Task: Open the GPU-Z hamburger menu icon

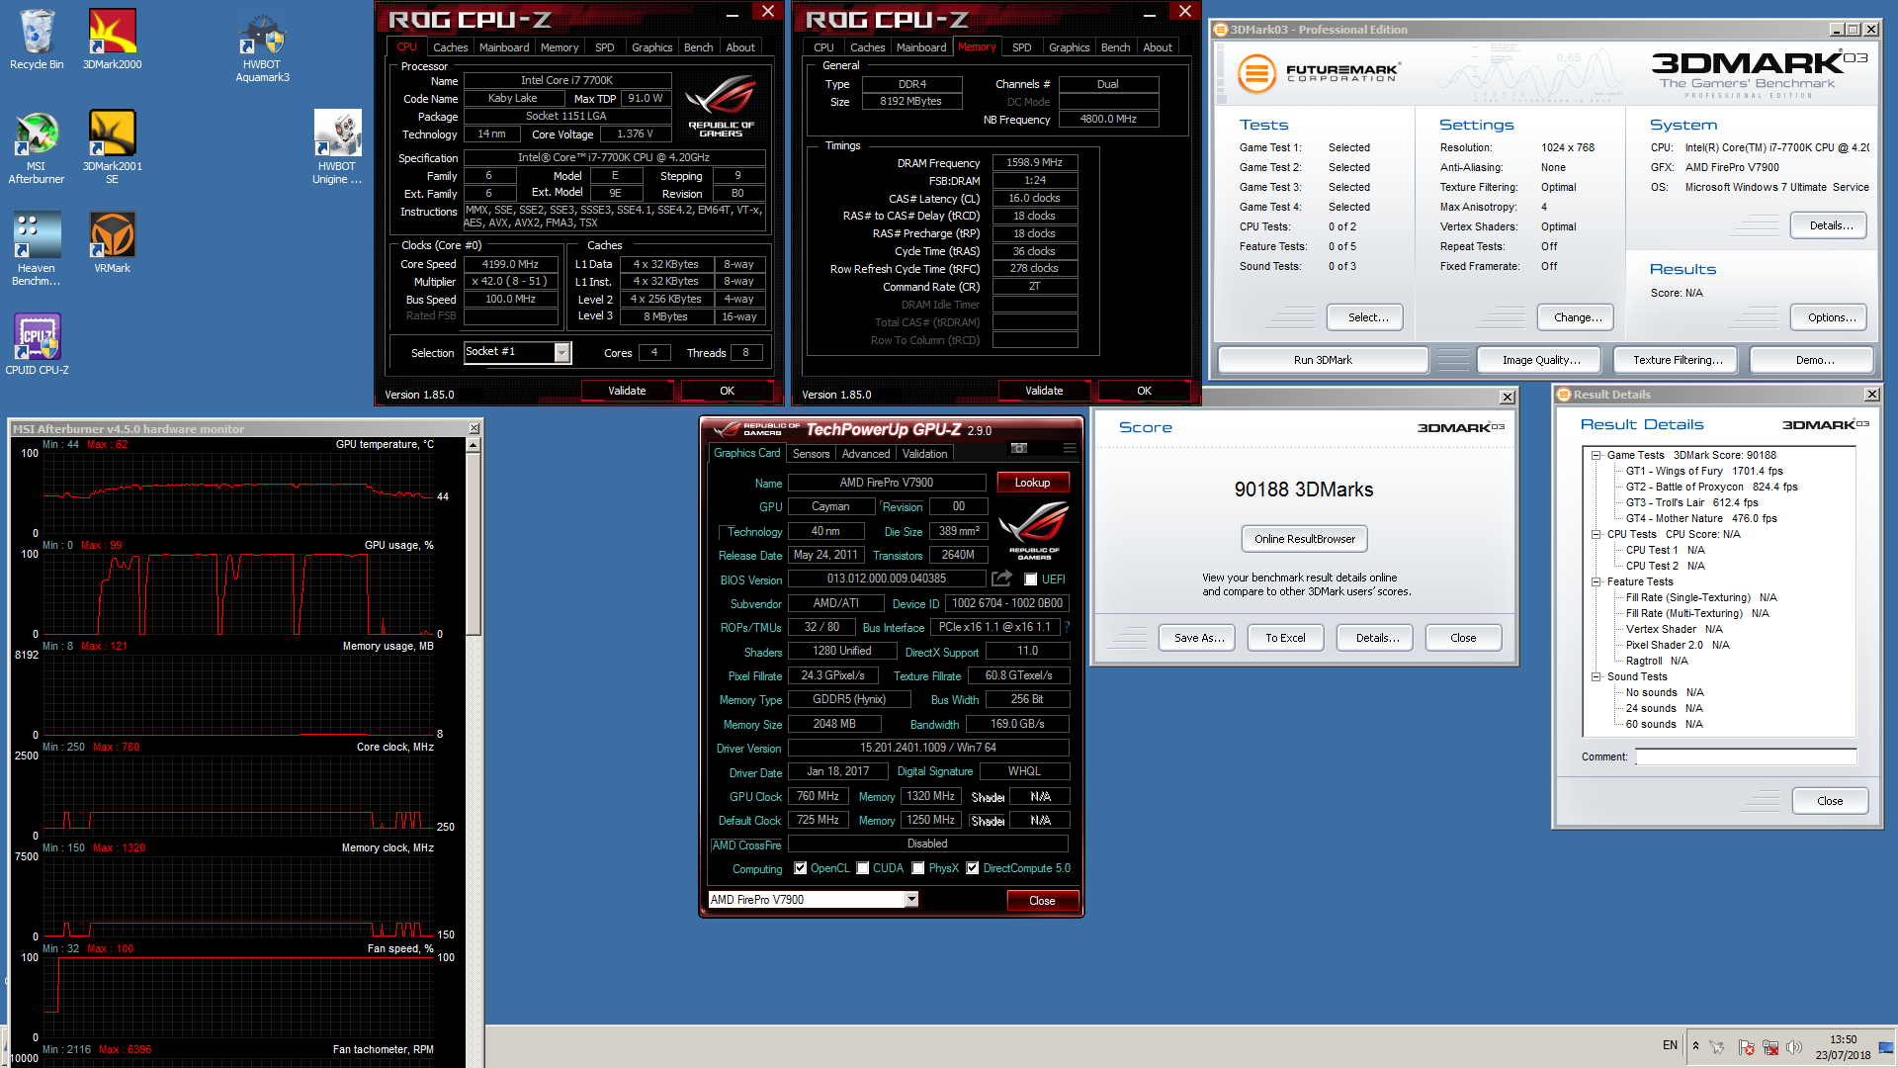Action: [1069, 449]
